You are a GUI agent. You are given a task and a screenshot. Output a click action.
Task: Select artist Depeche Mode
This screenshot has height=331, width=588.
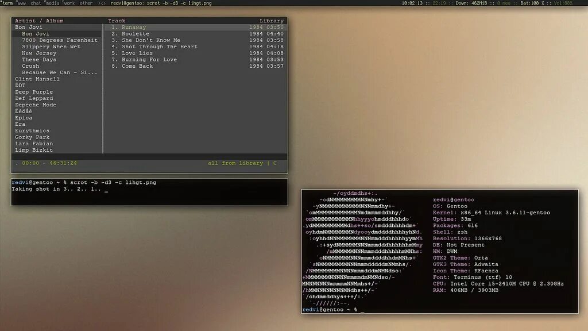(x=57, y=105)
